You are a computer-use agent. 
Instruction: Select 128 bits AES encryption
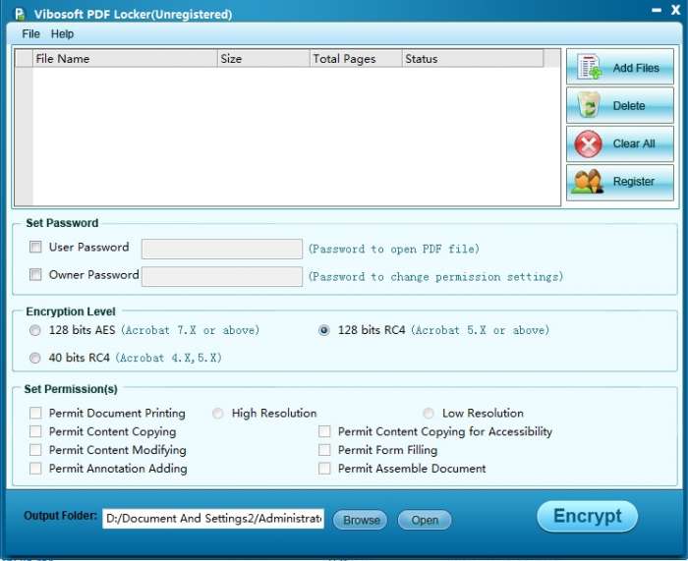click(x=35, y=330)
